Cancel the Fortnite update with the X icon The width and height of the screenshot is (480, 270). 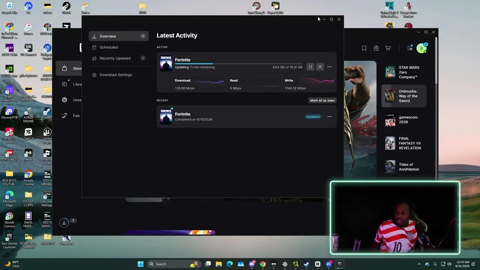pos(320,67)
